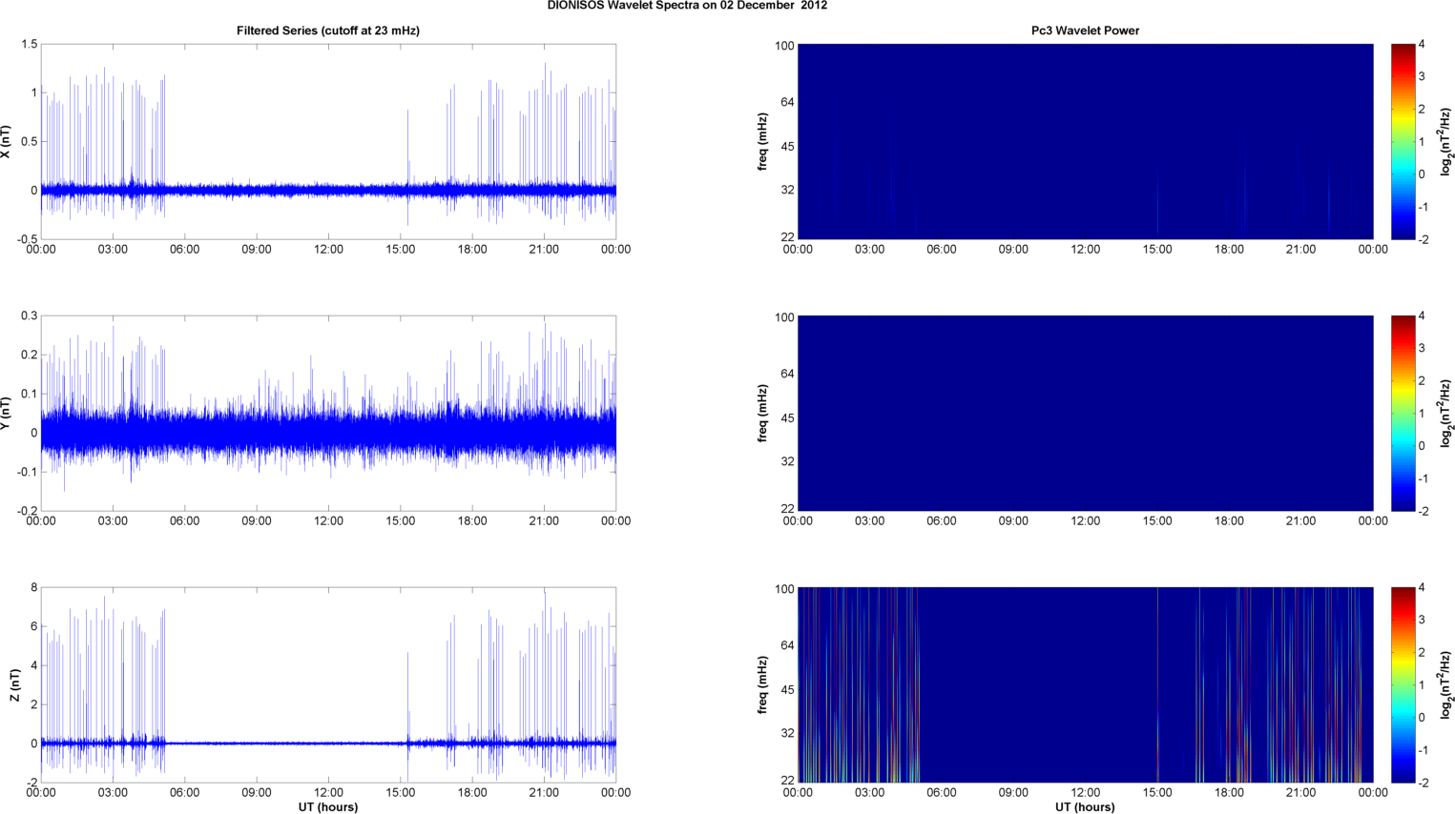
Task: Click log2(nT²/Hz) label beside middle colorbar
Action: (1446, 413)
